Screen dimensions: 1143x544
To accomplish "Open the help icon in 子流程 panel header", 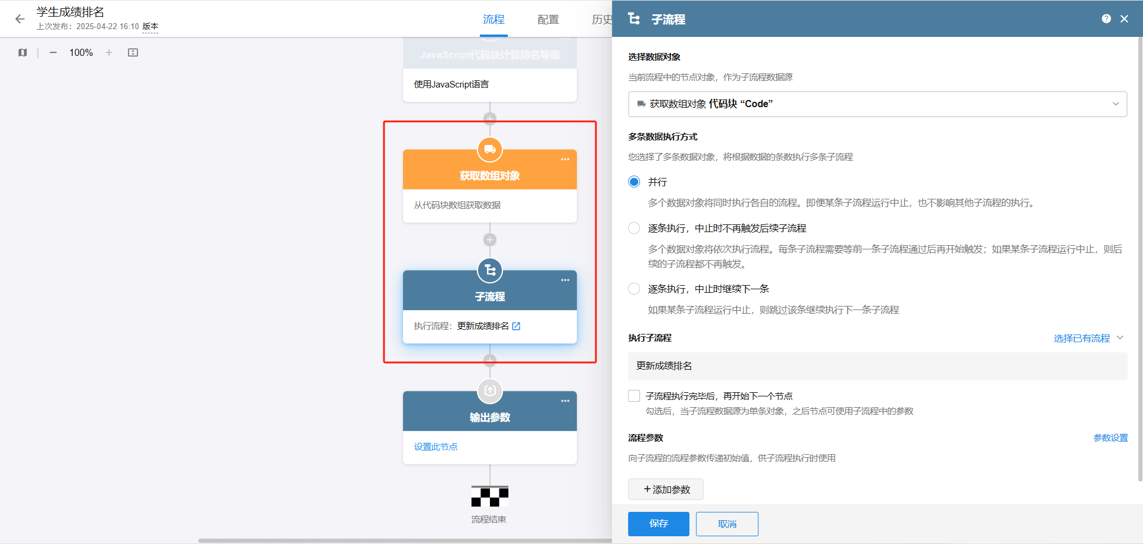I will tap(1106, 19).
